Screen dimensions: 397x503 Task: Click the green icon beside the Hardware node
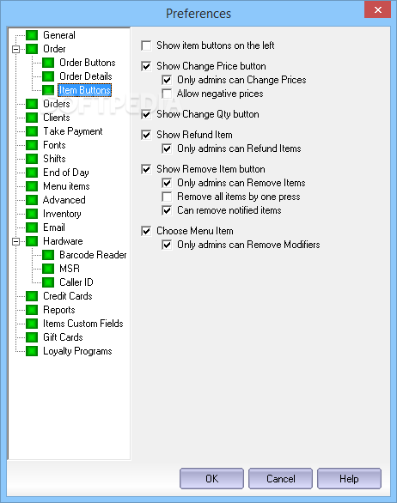(32, 241)
